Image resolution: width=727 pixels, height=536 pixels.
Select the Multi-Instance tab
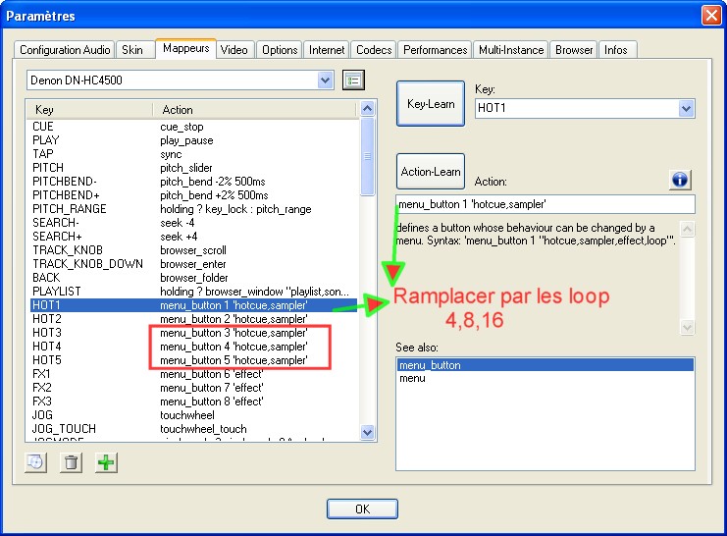[x=511, y=50]
